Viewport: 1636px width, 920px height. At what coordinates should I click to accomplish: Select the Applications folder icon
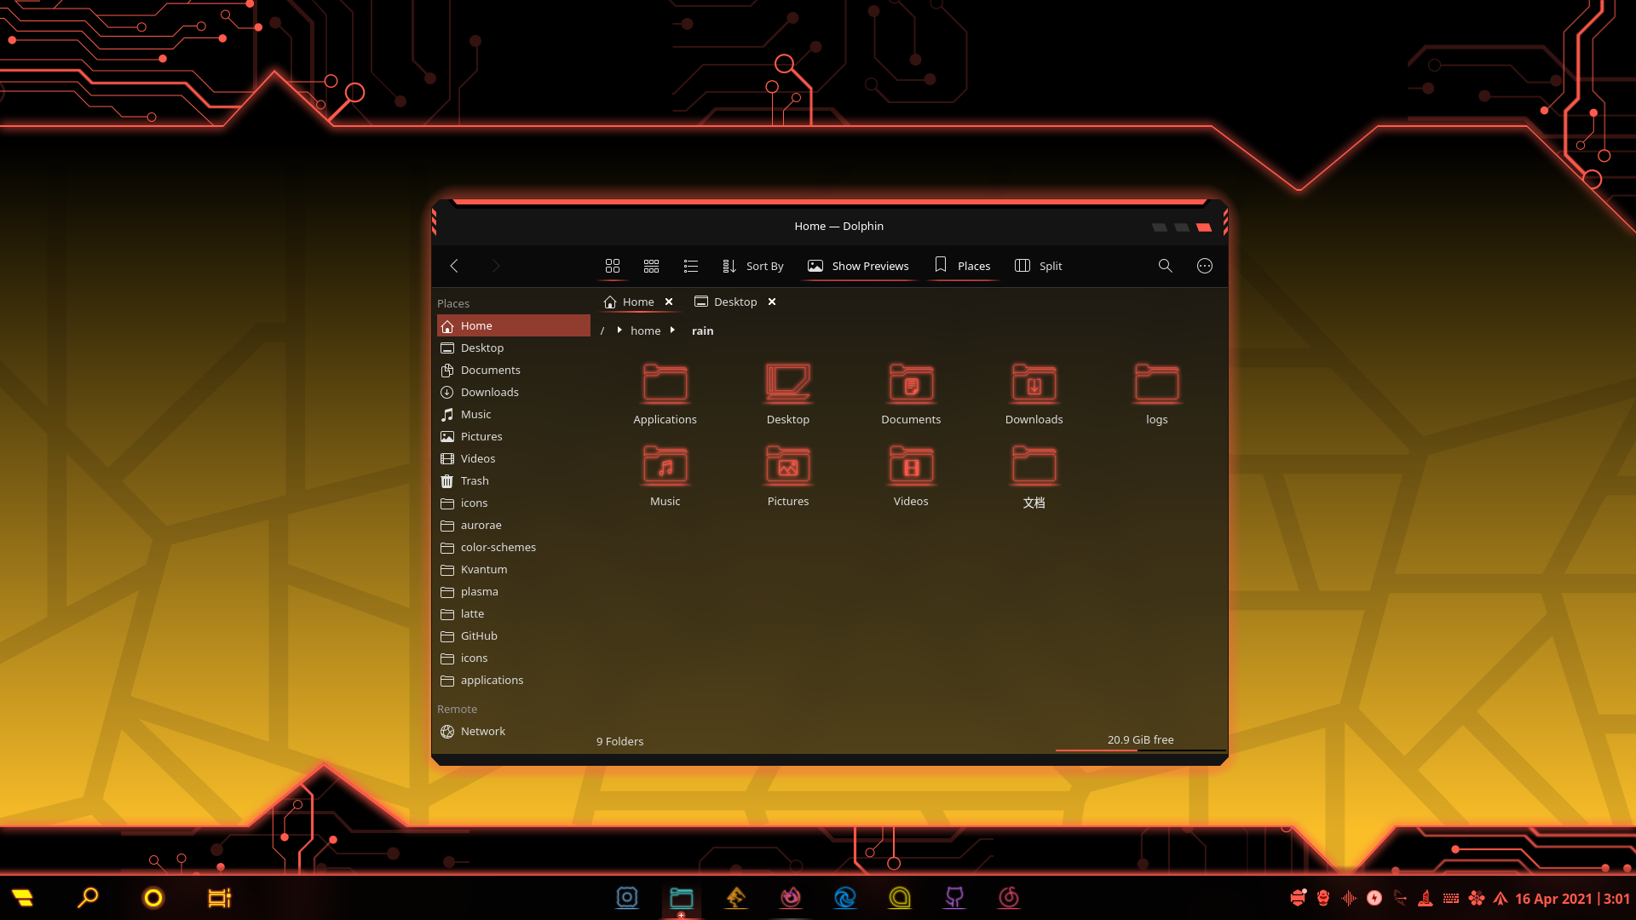click(665, 383)
